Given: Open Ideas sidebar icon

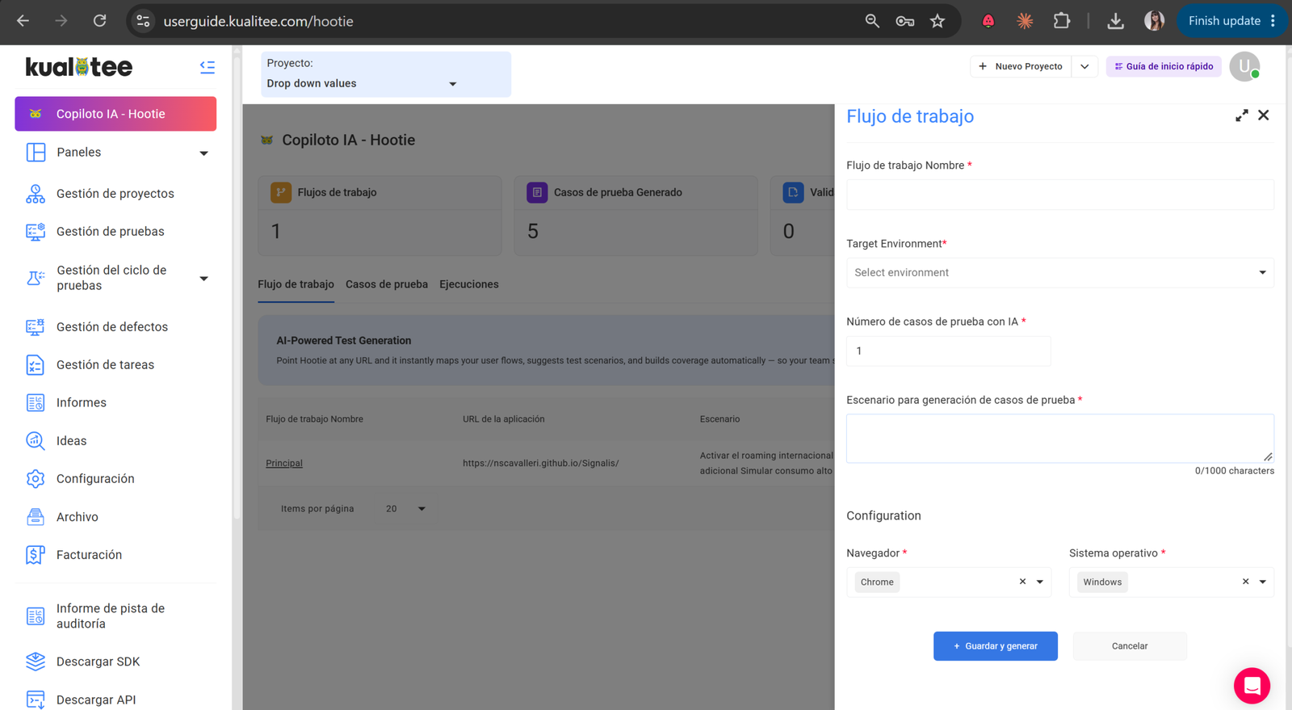Looking at the screenshot, I should coord(36,441).
